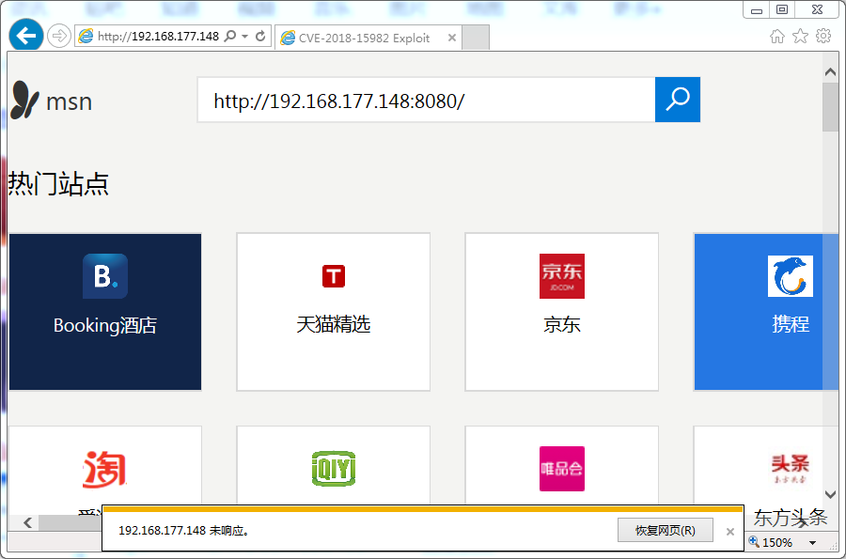Click the vertical scrollbar down arrow
The image size is (846, 559).
(x=830, y=494)
